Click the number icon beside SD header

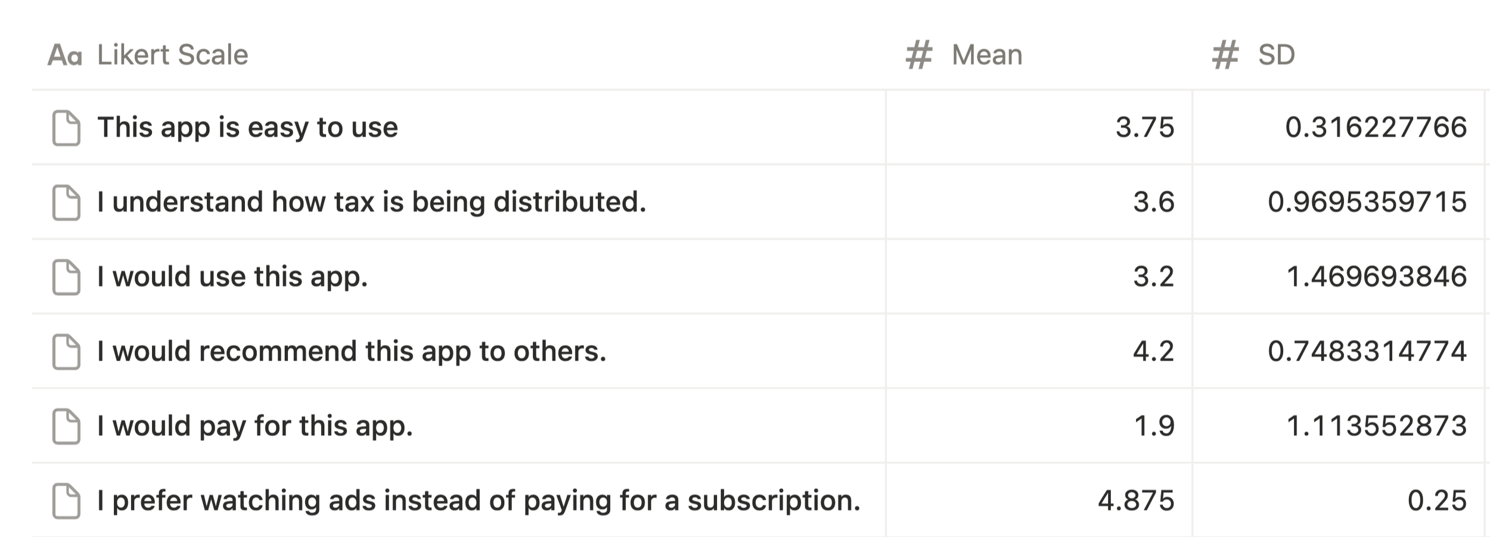[1225, 55]
